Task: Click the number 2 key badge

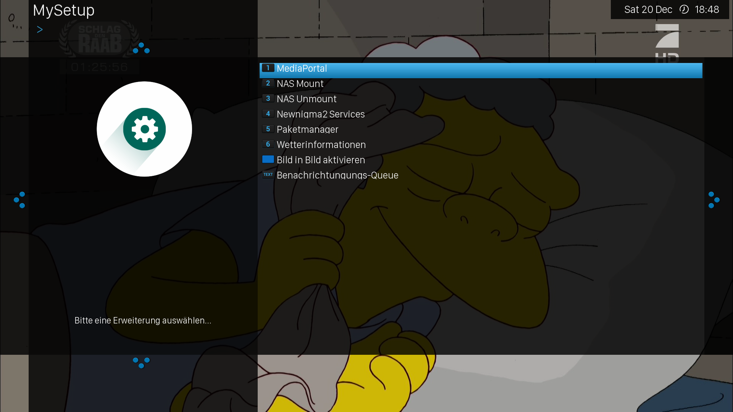Action: coord(268,84)
